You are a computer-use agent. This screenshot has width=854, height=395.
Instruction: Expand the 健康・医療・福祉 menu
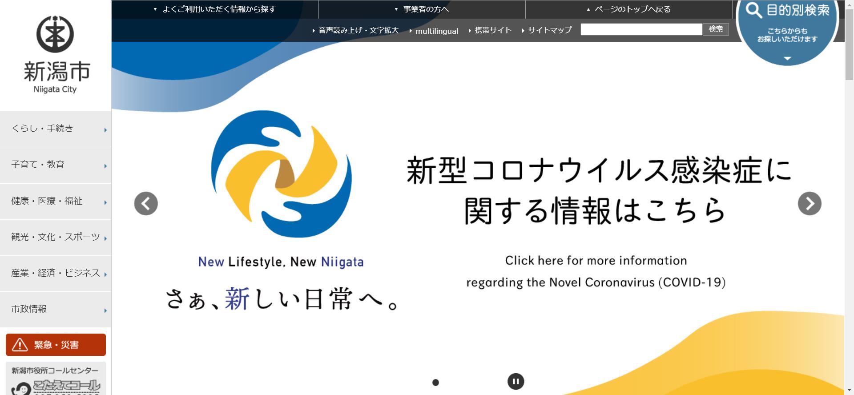click(56, 201)
